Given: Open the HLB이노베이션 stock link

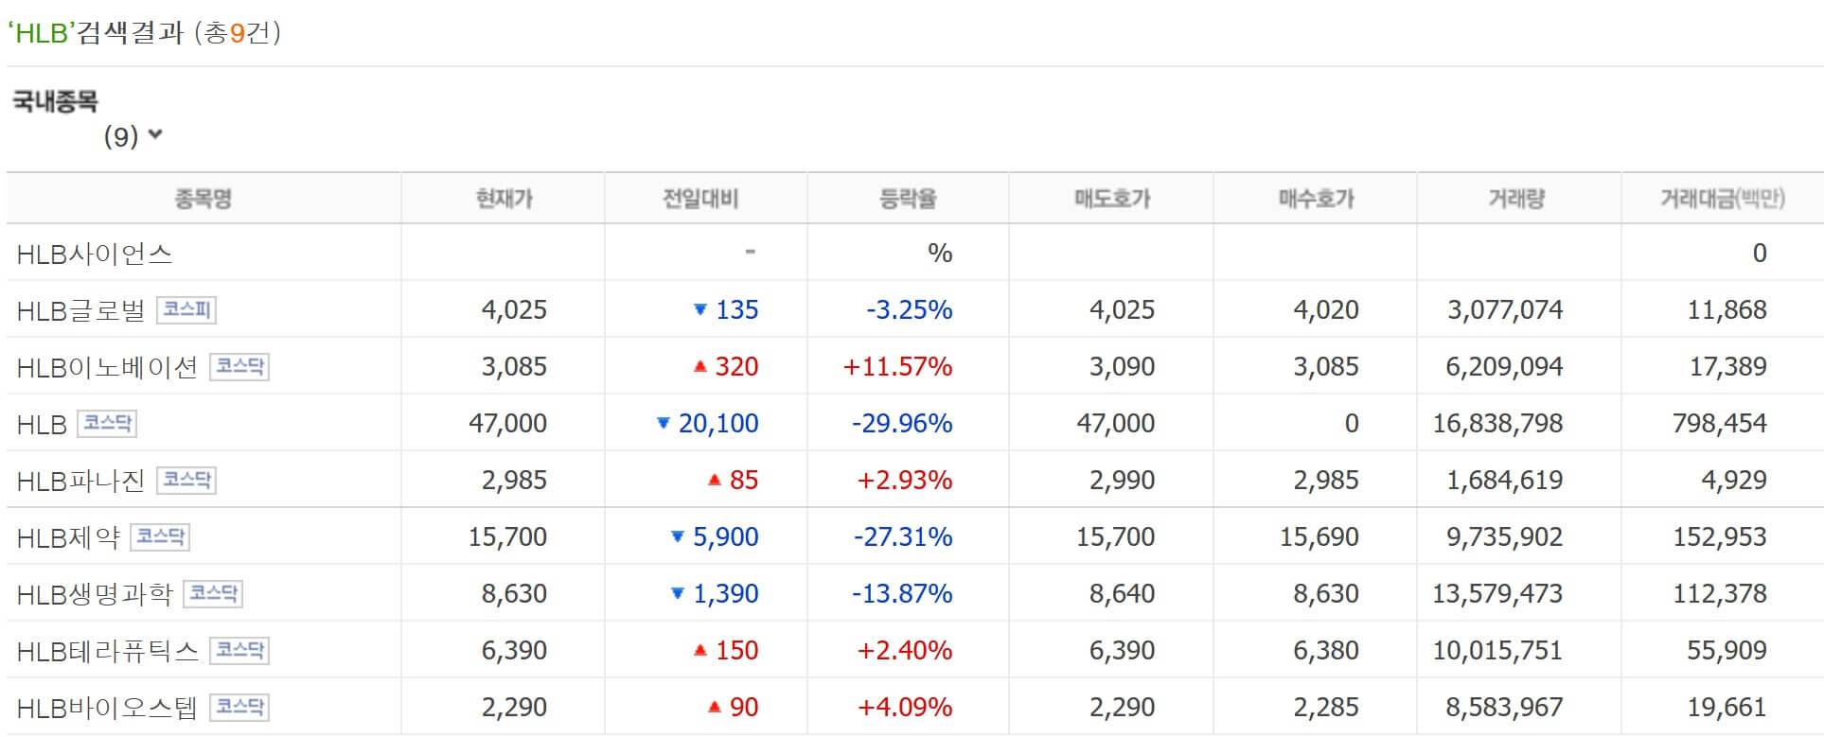Looking at the screenshot, I should coord(107,367).
